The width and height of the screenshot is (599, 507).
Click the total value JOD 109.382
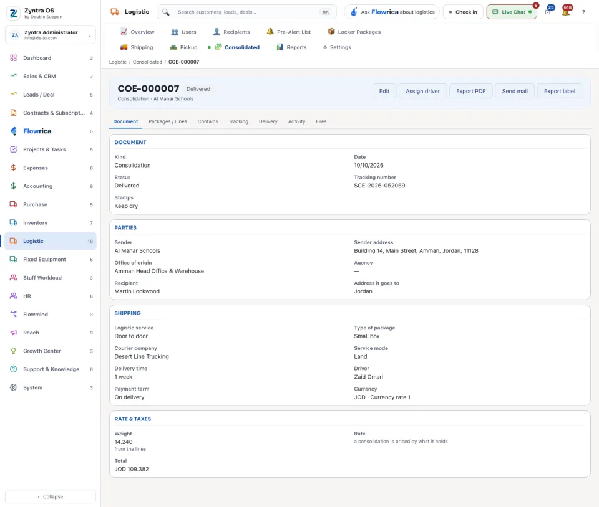point(132,469)
